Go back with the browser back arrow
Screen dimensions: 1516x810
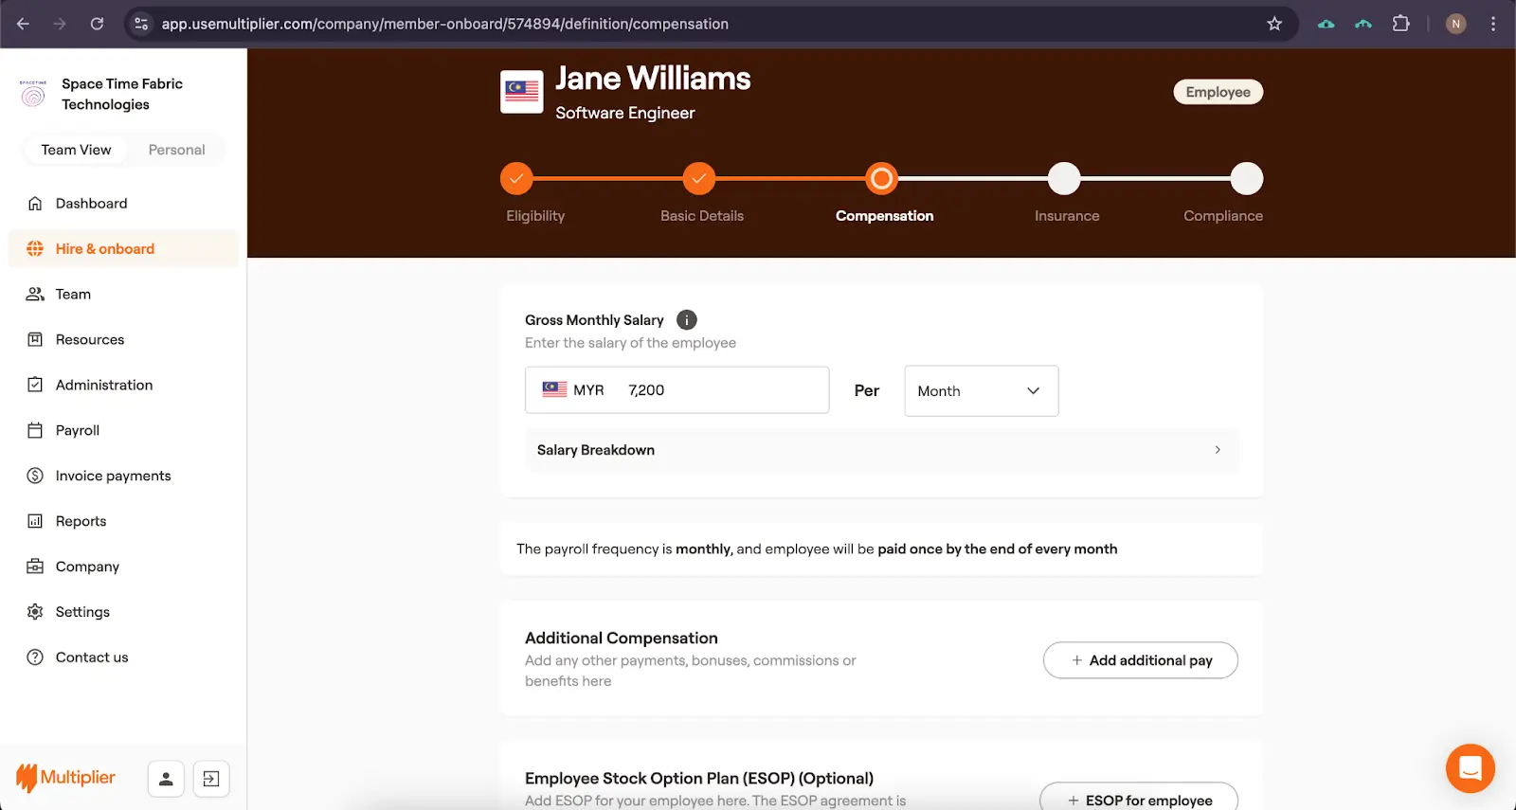click(x=24, y=24)
